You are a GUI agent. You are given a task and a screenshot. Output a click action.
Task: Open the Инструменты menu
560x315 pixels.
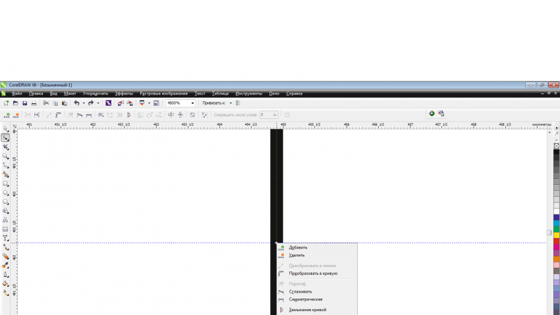tap(248, 93)
